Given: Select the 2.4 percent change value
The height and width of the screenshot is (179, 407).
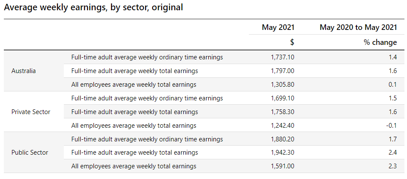Looking at the screenshot, I should pos(393,153).
